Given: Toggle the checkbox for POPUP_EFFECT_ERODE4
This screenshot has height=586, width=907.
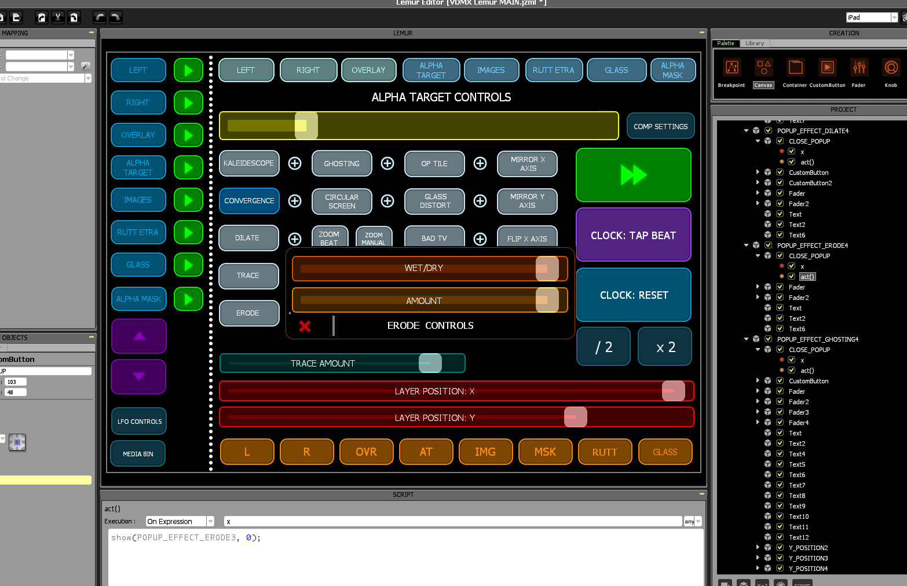Looking at the screenshot, I should (x=768, y=246).
